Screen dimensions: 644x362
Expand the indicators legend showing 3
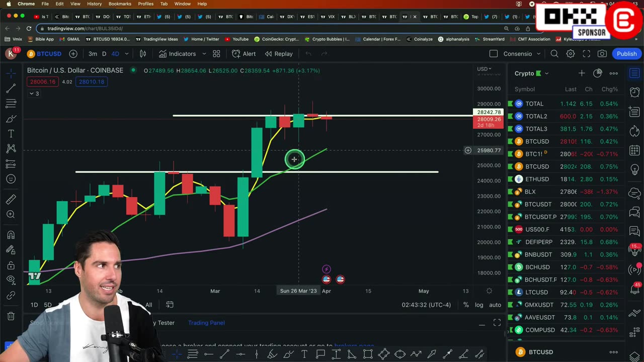coord(34,94)
